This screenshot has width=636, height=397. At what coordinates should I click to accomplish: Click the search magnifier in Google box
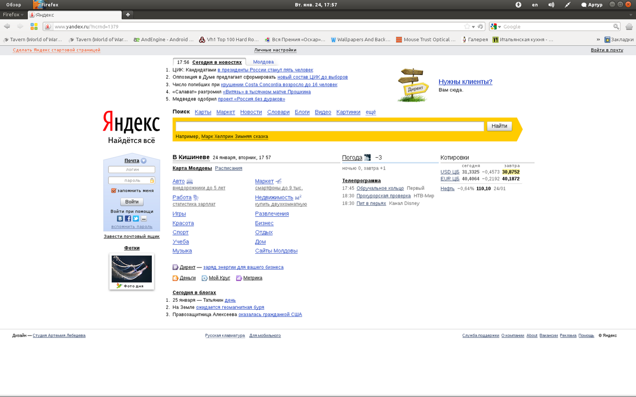616,27
